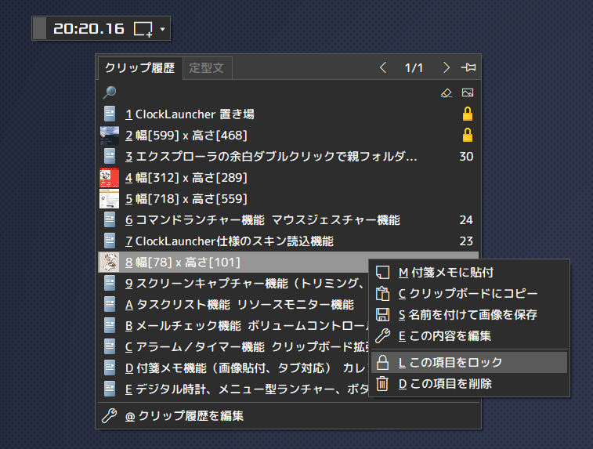Click the magnifying glass search icon
This screenshot has width=593, height=449.
tap(110, 92)
